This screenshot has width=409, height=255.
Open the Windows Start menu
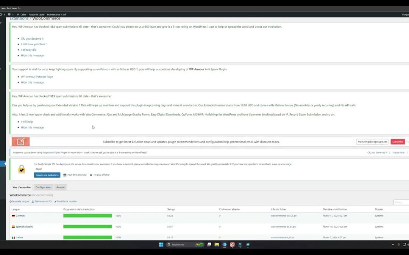(161, 244)
